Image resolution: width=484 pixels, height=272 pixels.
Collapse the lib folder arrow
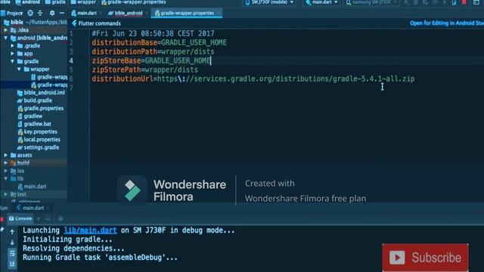pos(5,178)
